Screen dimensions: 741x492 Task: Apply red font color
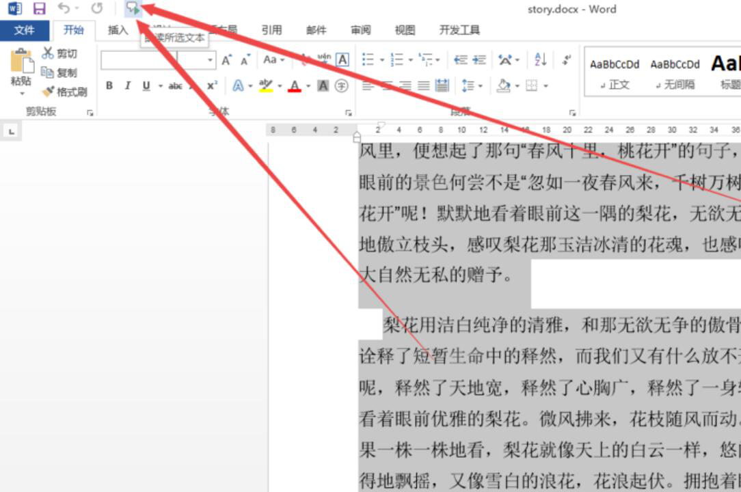coord(295,85)
